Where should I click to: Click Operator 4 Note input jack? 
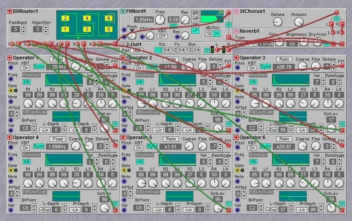pyautogui.click(x=11, y=182)
